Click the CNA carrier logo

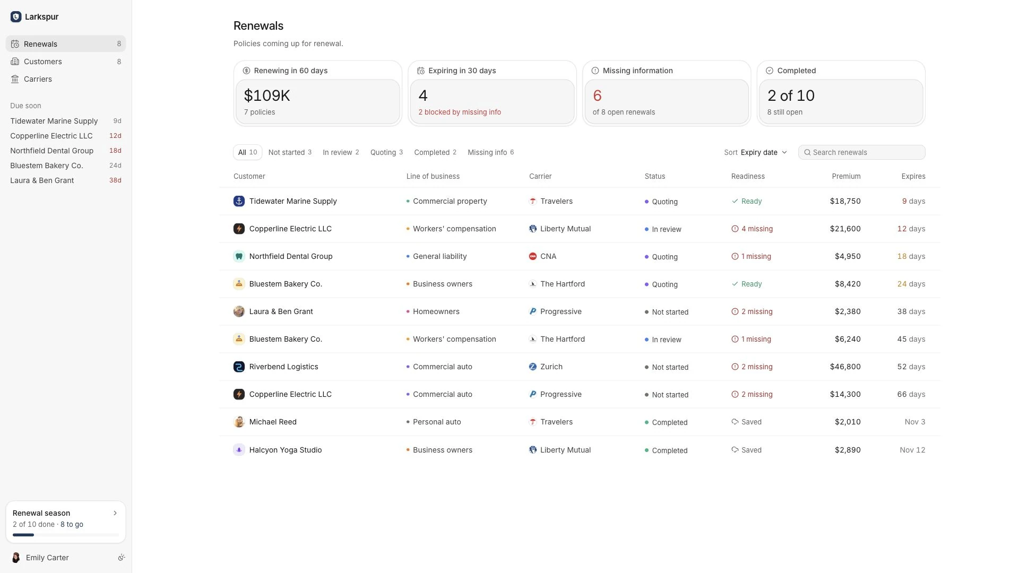pyautogui.click(x=533, y=256)
